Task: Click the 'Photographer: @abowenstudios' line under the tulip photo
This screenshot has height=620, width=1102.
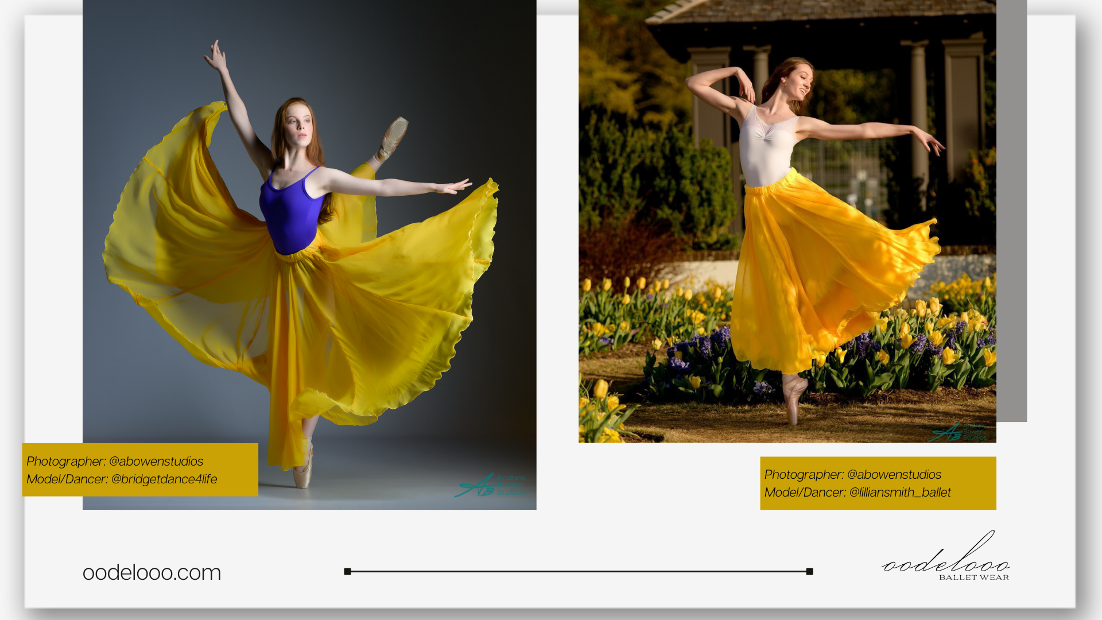Action: 853,475
